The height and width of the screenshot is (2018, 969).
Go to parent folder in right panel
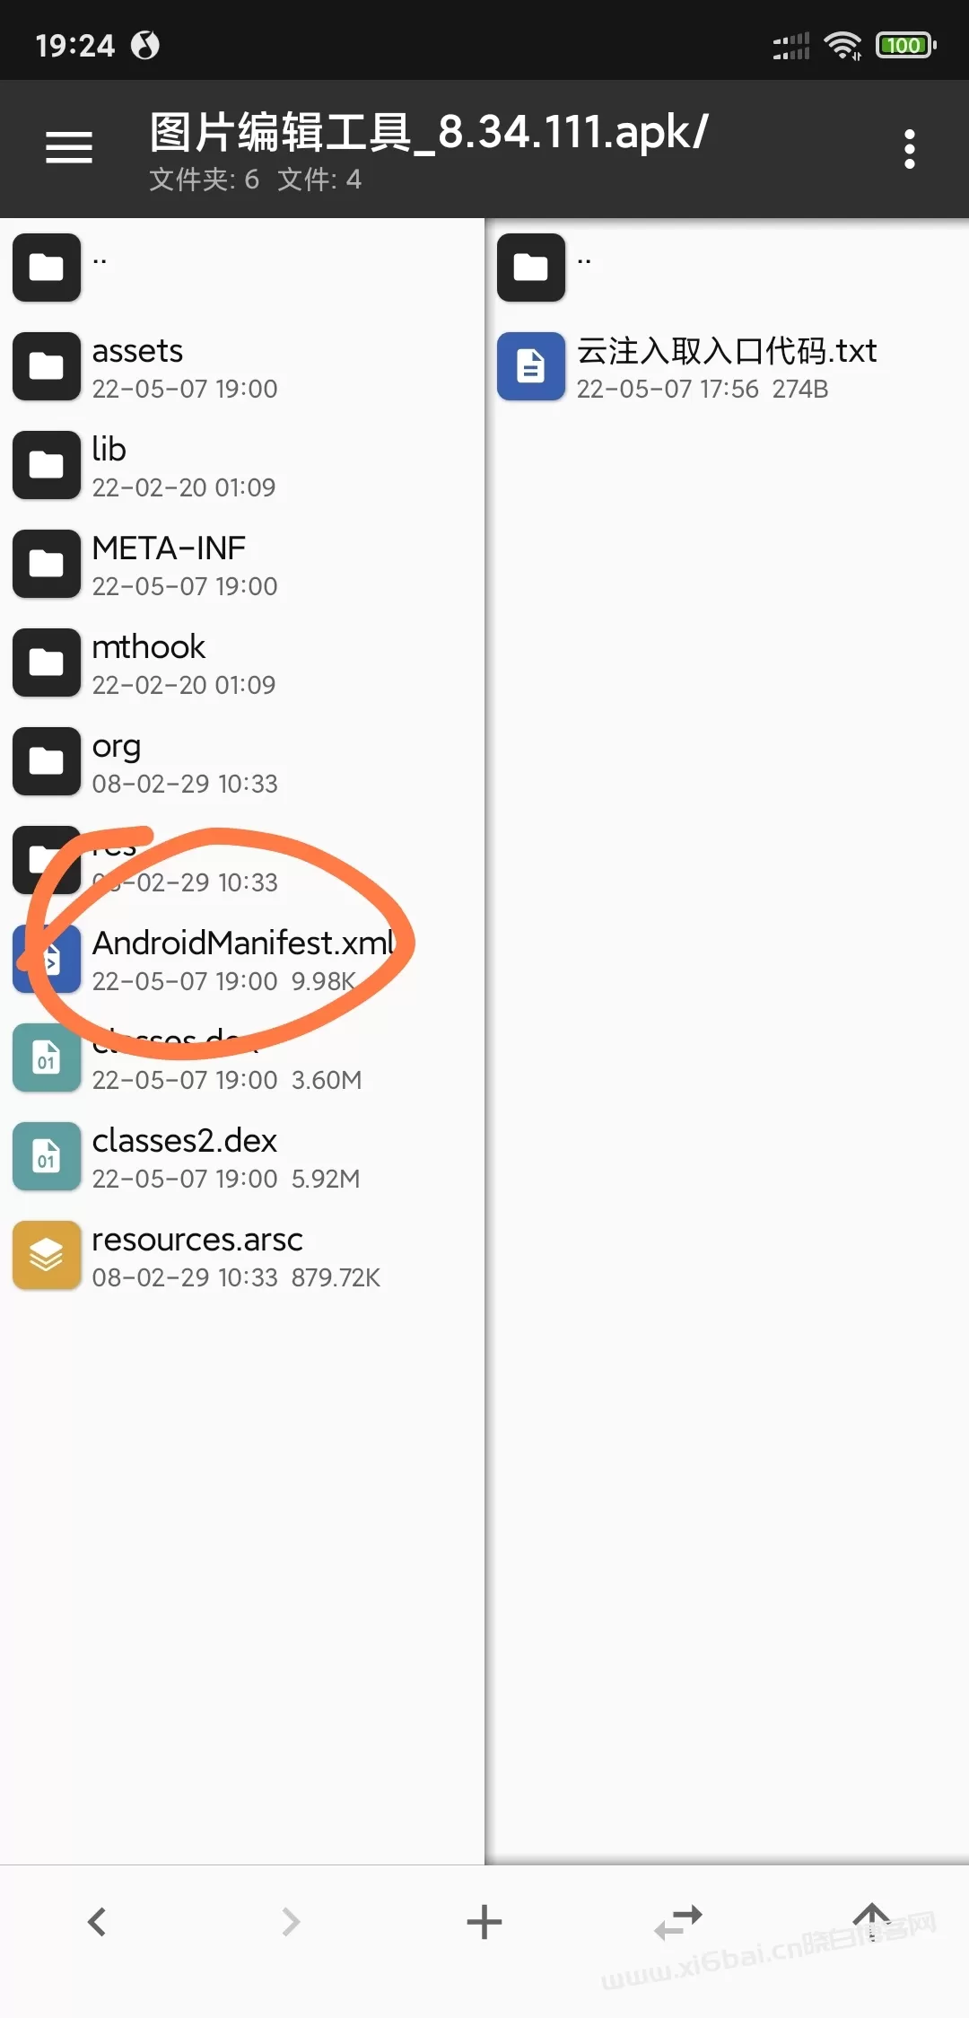click(727, 268)
